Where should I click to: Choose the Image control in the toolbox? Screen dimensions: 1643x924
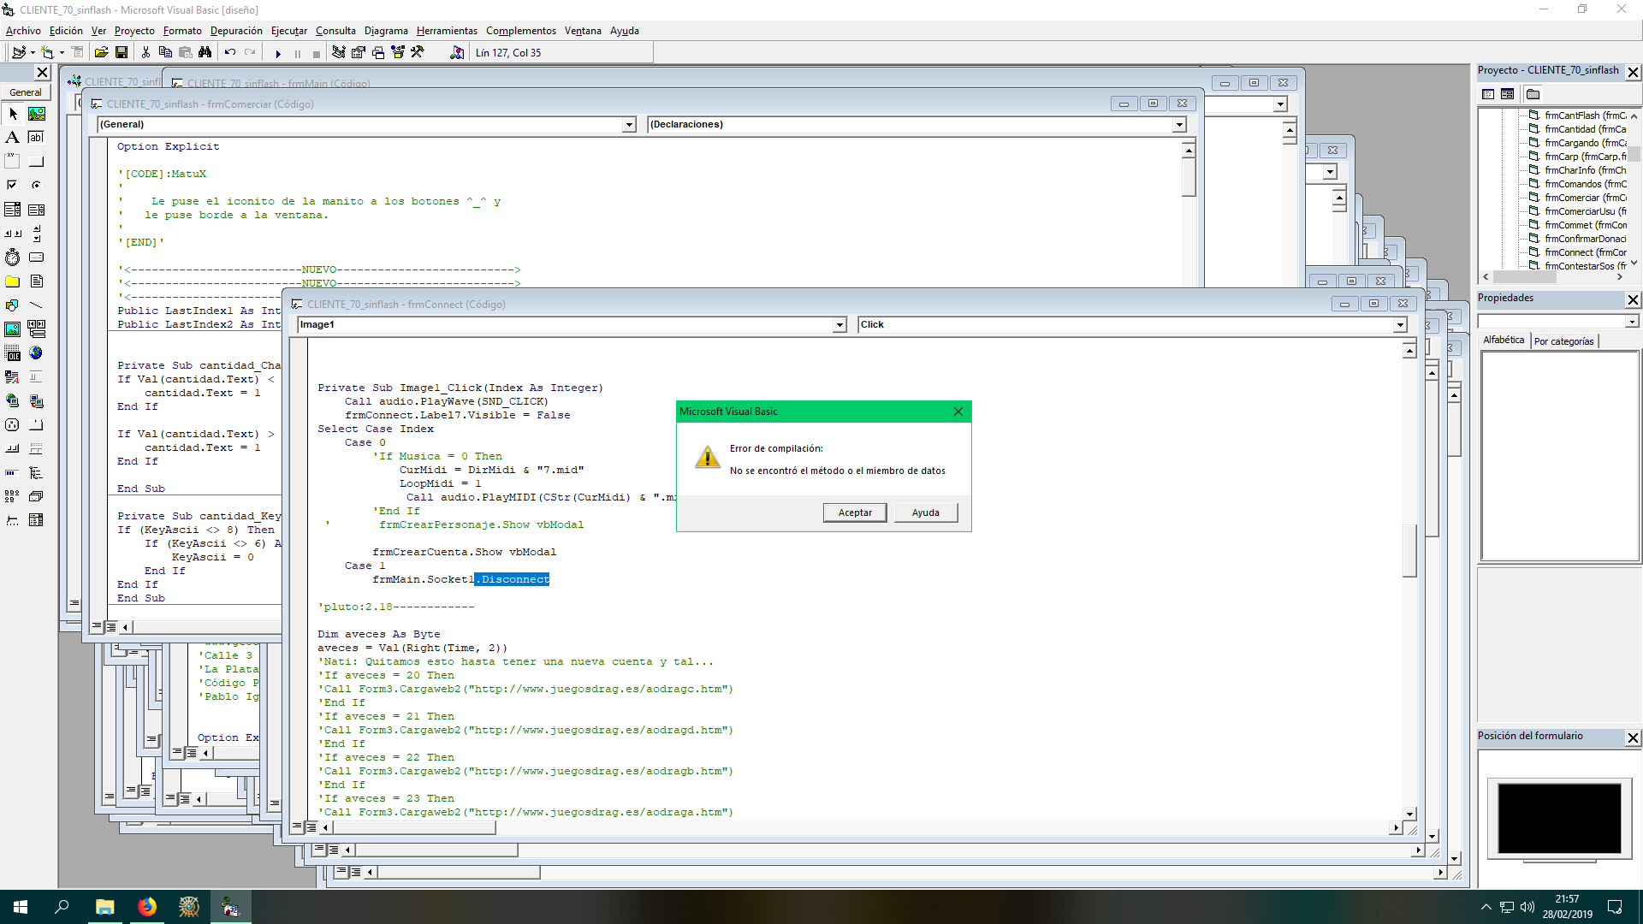(x=13, y=329)
